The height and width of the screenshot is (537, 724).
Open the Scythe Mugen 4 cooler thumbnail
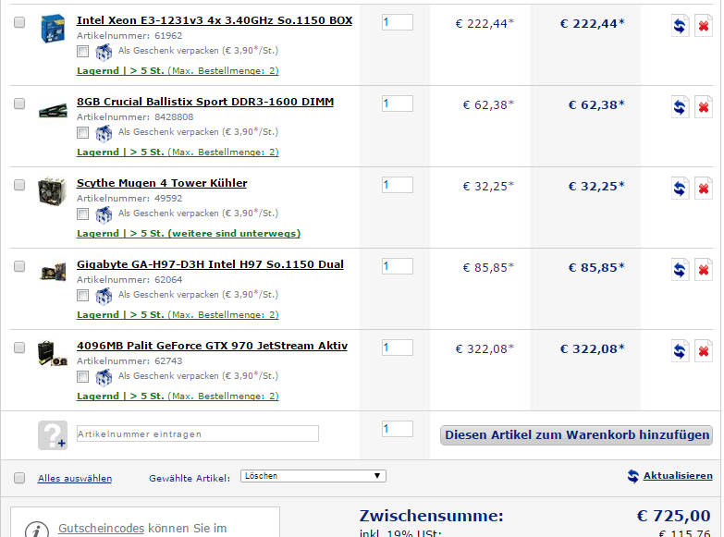(x=52, y=190)
